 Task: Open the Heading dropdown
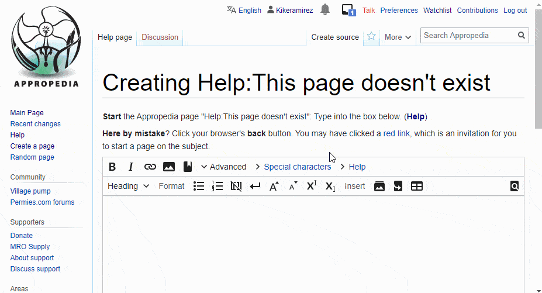[x=128, y=186]
